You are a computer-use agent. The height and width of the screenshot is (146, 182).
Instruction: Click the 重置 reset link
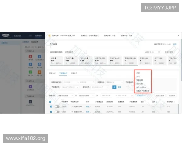pyautogui.click(x=119, y=87)
